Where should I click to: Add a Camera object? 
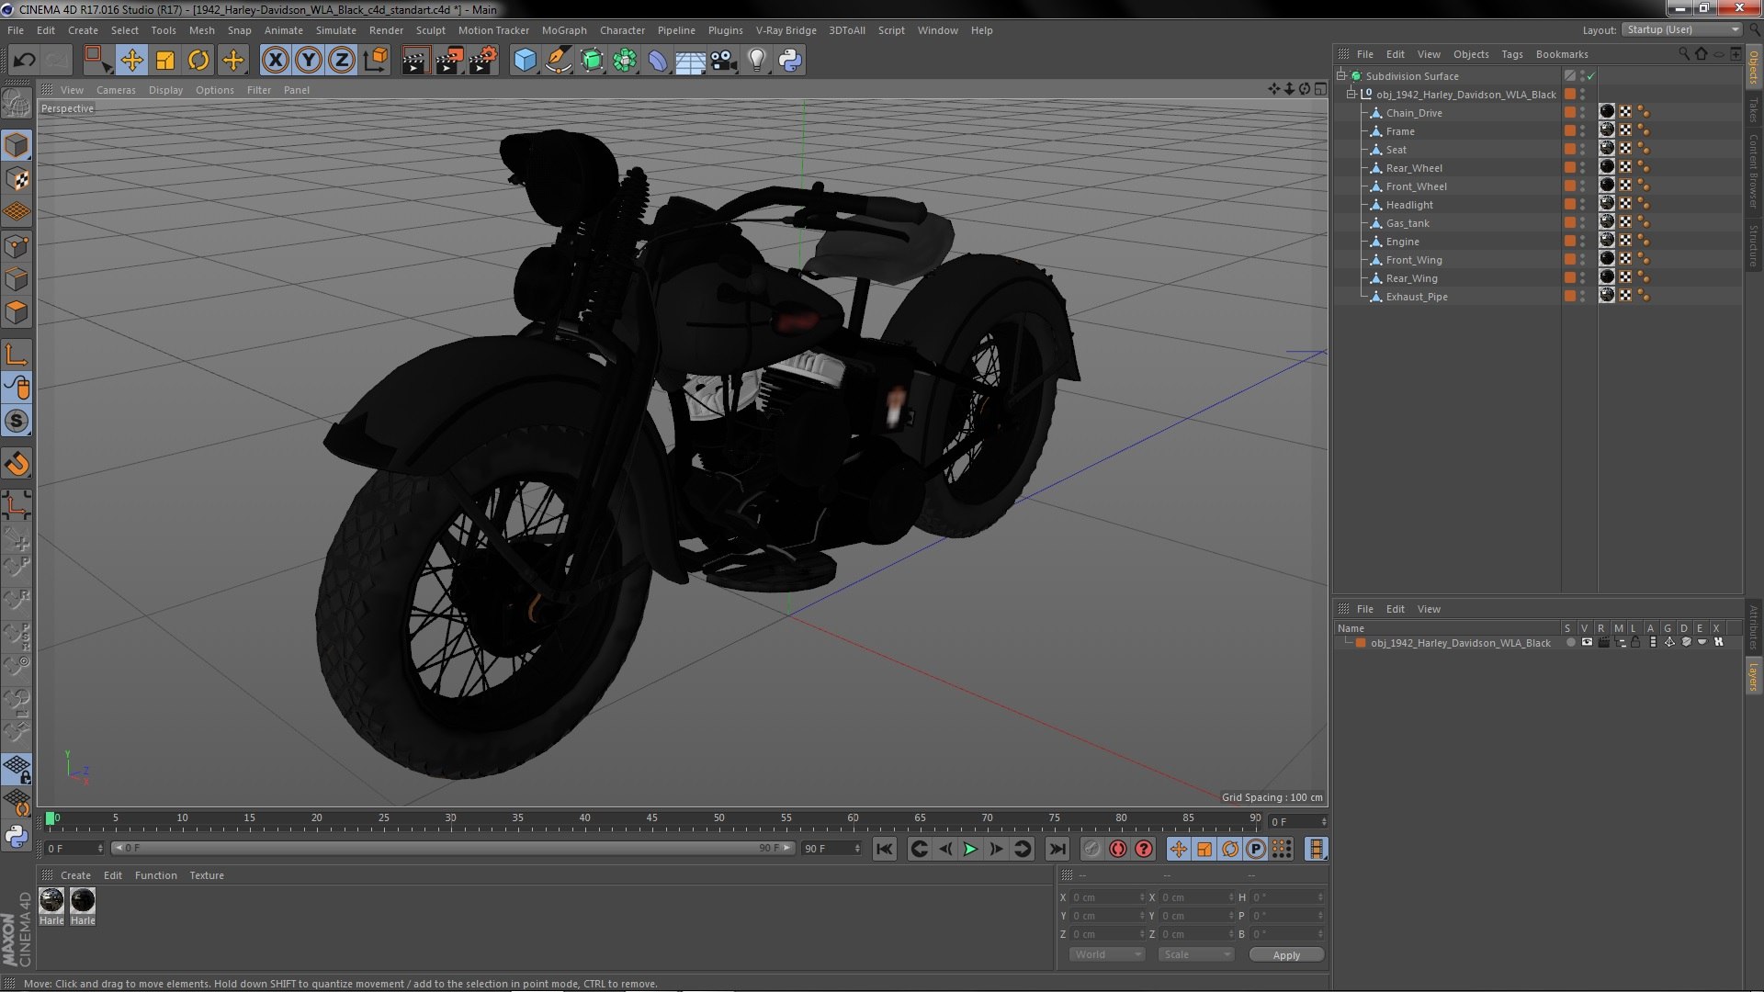tap(723, 61)
